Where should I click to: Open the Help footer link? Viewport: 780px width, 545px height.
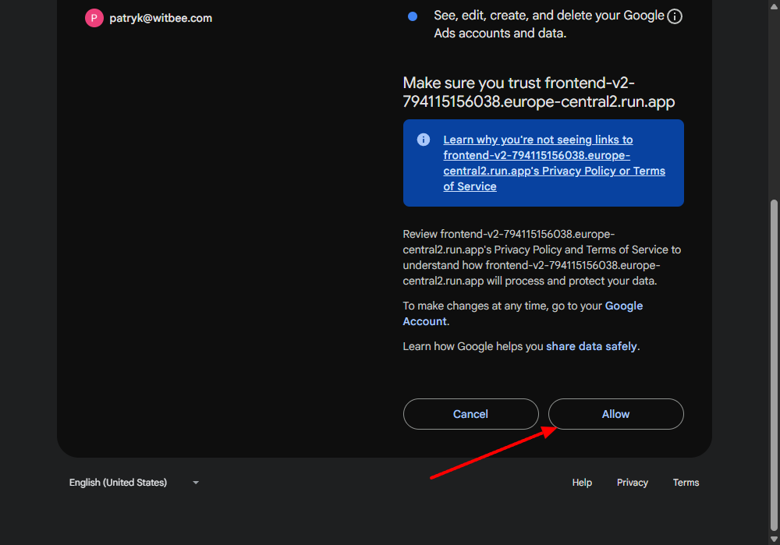pos(582,483)
